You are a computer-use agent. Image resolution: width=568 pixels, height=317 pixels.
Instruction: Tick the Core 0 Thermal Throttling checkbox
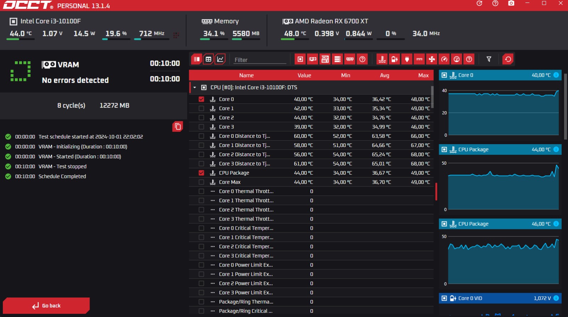click(201, 191)
